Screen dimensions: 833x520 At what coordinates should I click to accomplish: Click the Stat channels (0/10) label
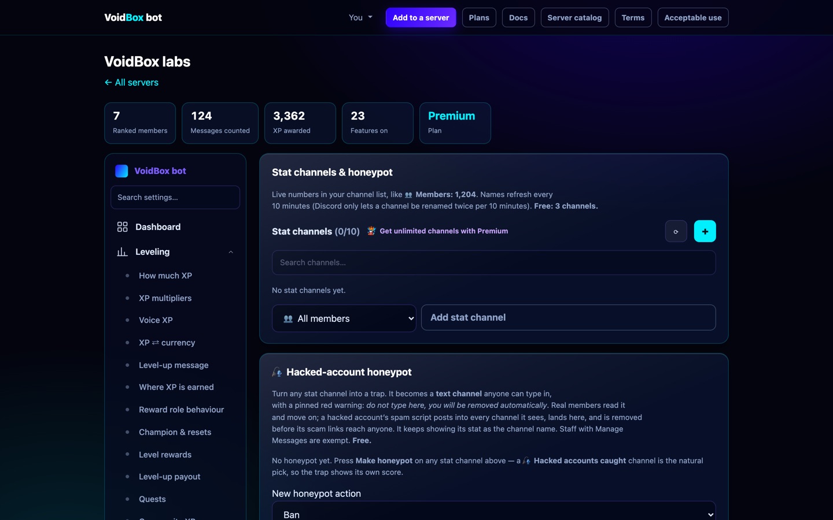click(x=316, y=231)
